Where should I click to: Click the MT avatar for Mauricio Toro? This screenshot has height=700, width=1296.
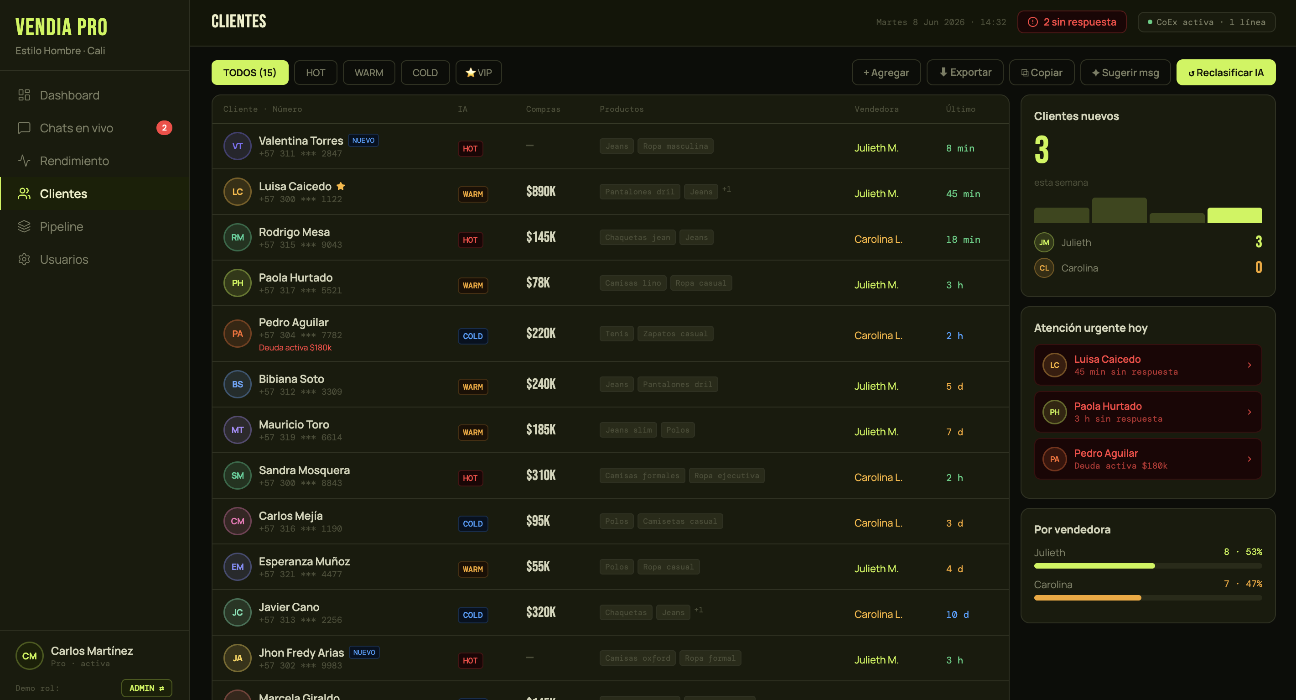pos(238,430)
